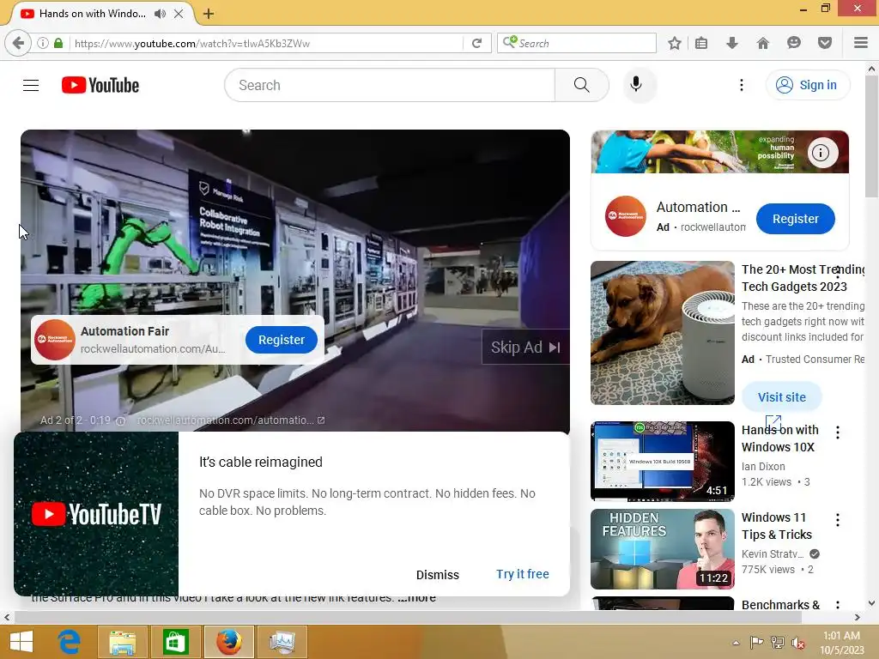Open Windows 11 Tips & Tricks thumbnail
The height and width of the screenshot is (659, 879).
click(x=662, y=549)
